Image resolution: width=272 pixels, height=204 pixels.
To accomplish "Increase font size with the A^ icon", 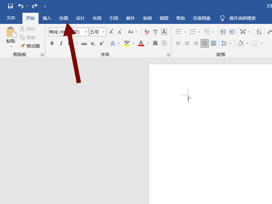I will [x=111, y=32].
